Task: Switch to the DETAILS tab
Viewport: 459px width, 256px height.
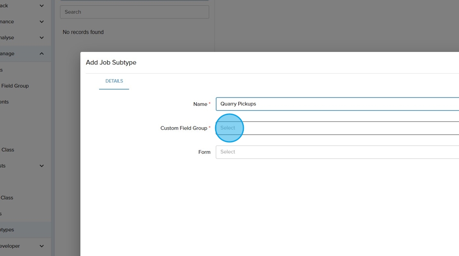Action: point(114,81)
